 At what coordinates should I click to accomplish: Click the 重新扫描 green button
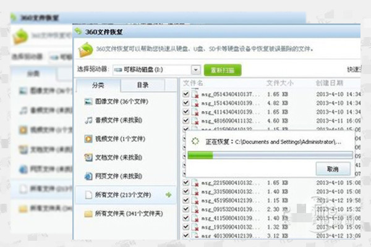223,70
